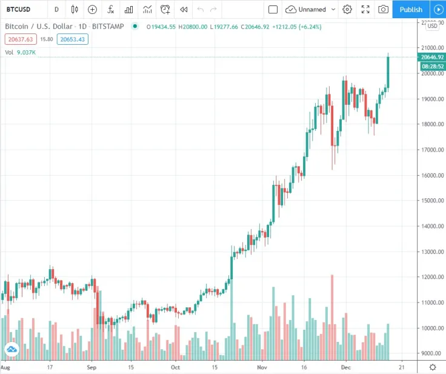Open the Indicators (fx) menu
The image size is (446, 374).
pos(111,10)
